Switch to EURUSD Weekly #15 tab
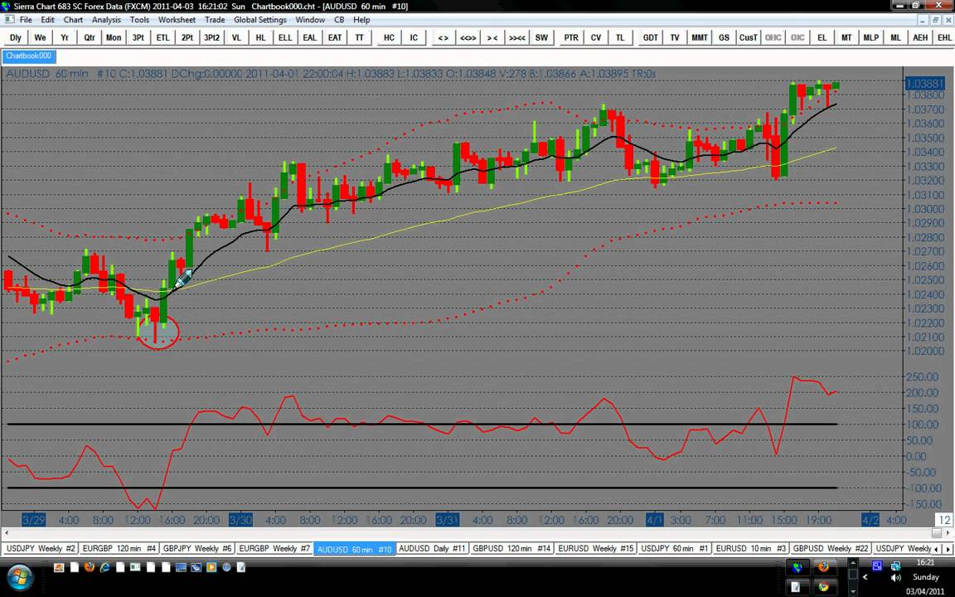955x597 pixels. [x=596, y=549]
